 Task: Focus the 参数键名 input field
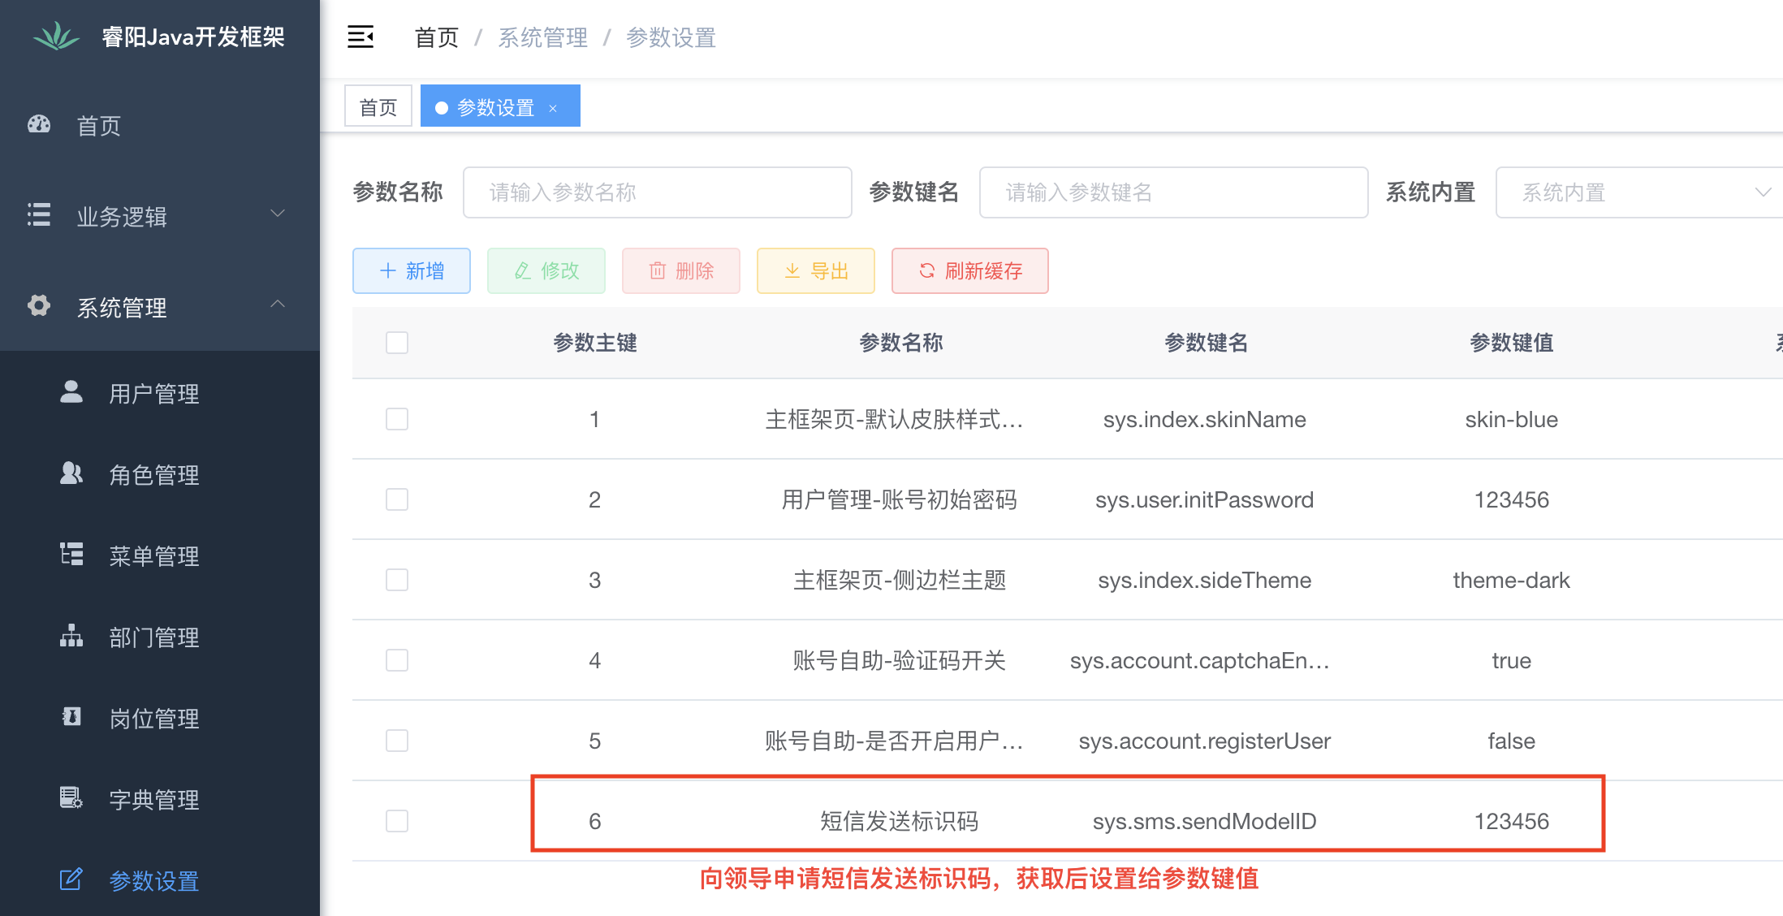tap(1173, 192)
